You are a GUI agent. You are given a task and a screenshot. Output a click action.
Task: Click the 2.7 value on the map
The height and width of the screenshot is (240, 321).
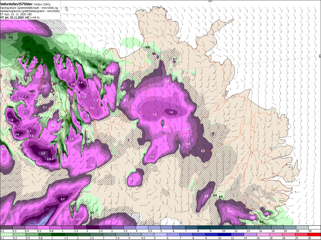[x=63, y=199]
